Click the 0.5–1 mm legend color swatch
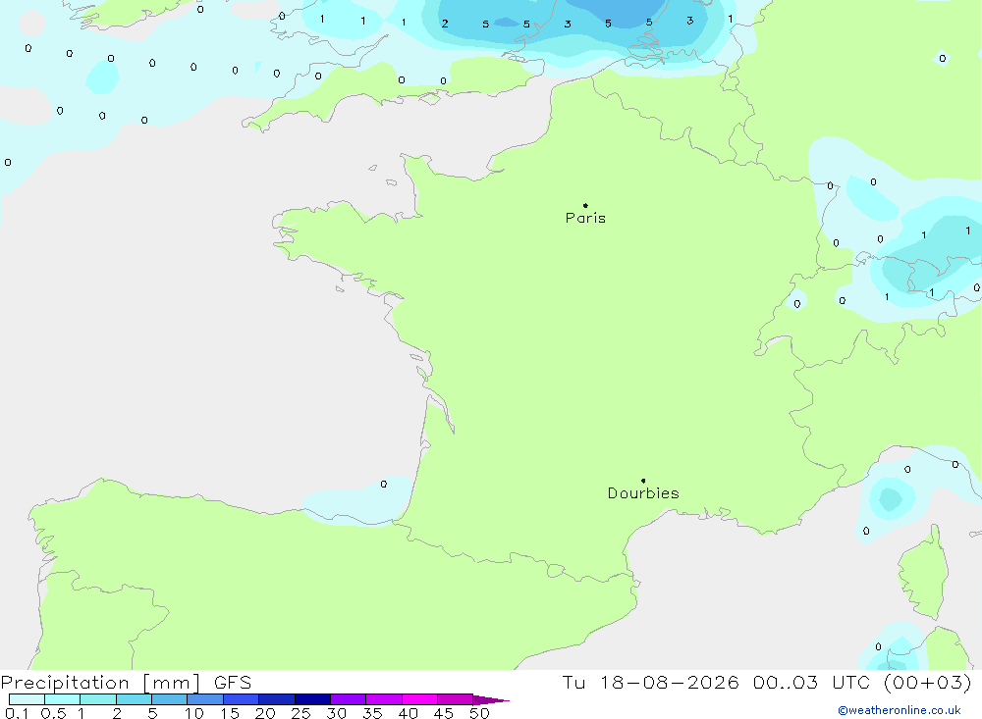This screenshot has width=982, height=719. pyautogui.click(x=63, y=699)
